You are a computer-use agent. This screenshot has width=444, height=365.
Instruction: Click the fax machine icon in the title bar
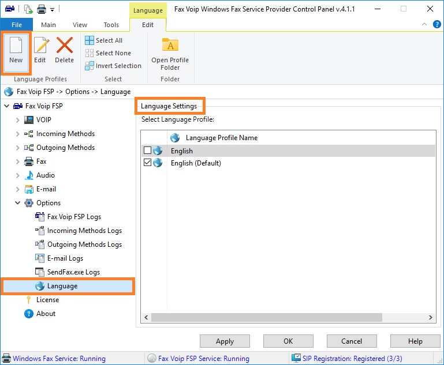pyautogui.click(x=10, y=9)
